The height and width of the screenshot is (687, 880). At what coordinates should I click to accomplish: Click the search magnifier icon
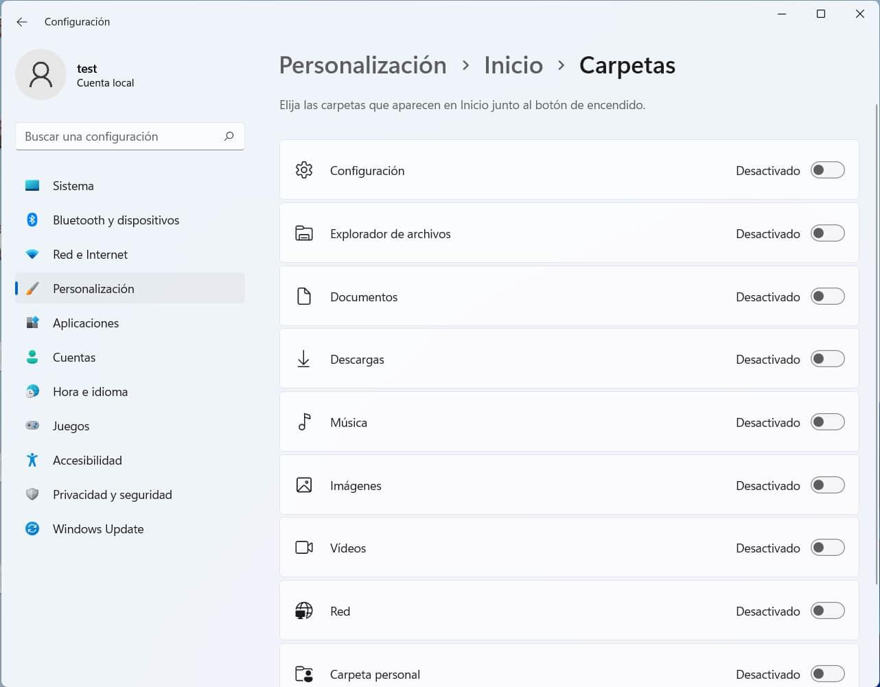click(x=229, y=136)
